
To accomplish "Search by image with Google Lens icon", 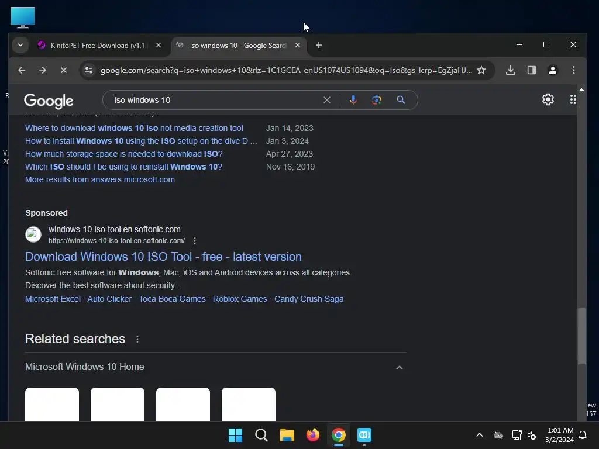I will click(377, 100).
